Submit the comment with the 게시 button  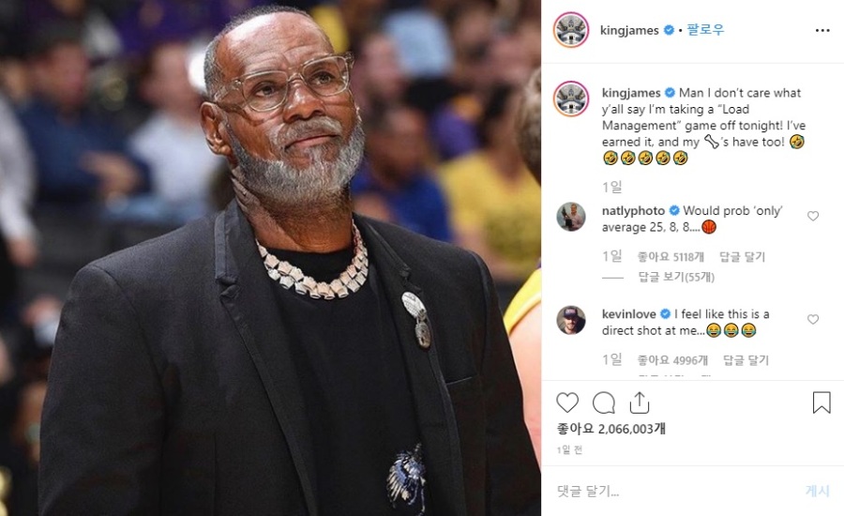[817, 491]
